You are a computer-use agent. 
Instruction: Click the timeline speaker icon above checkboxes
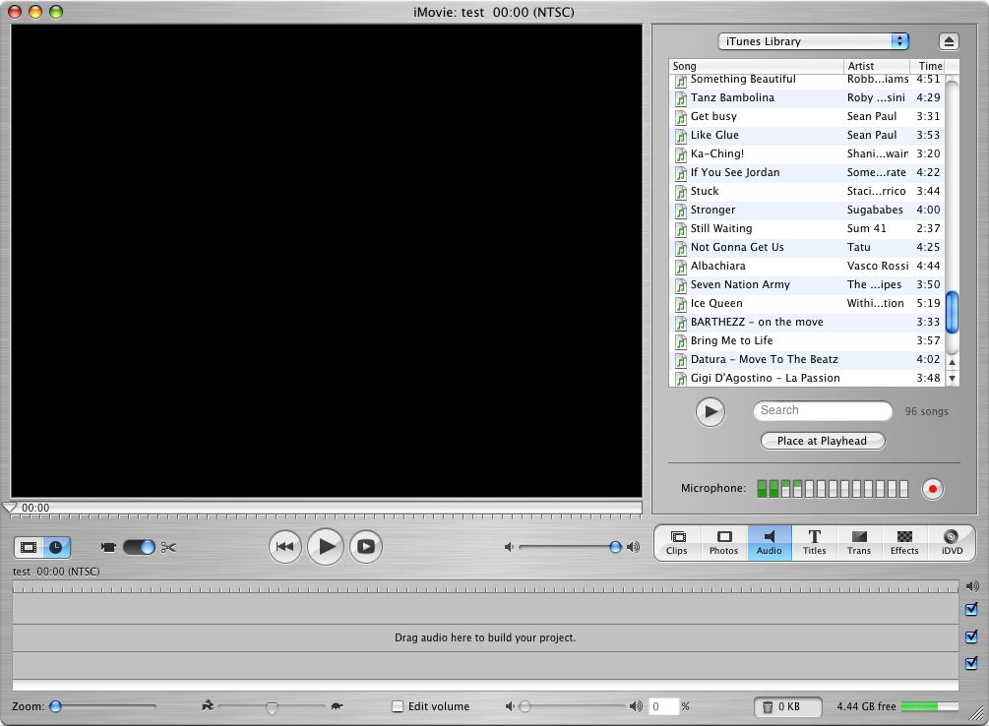[972, 586]
